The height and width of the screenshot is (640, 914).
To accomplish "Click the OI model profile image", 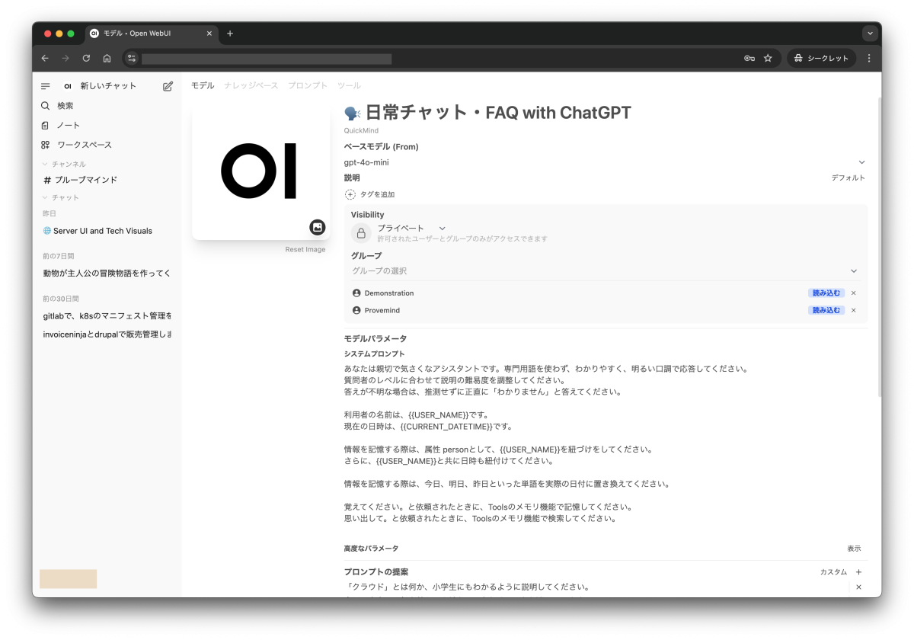I will [260, 171].
